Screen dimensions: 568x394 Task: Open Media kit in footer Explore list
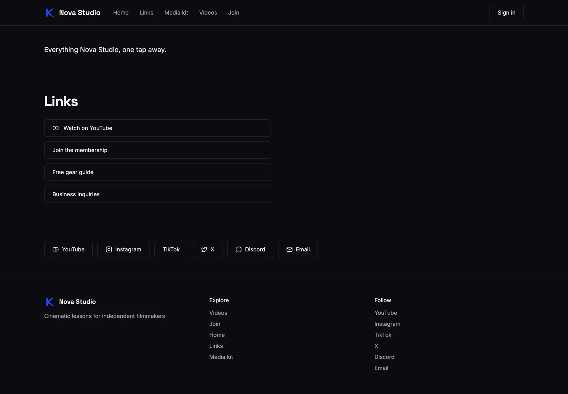pos(221,357)
